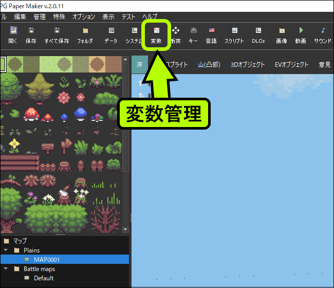The image size is (334, 288).
Task: Click the 動画 (Video) toolbar icon
Action: click(x=301, y=35)
